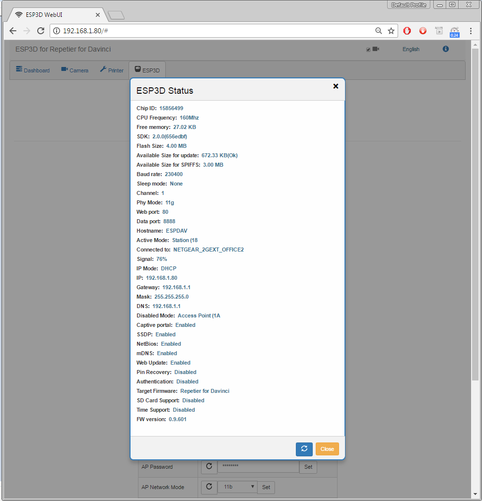Click the blue info icon in header

(446, 49)
